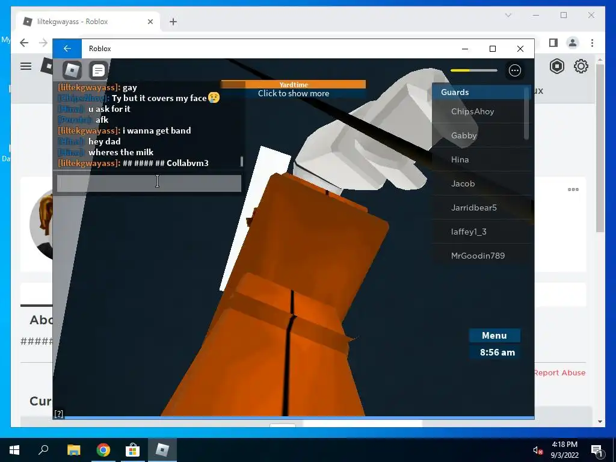
Task: Click the Roblox taskbar icon
Action: click(x=162, y=450)
